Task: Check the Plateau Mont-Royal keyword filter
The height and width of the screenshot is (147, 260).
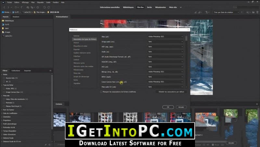Action: pos(4,106)
